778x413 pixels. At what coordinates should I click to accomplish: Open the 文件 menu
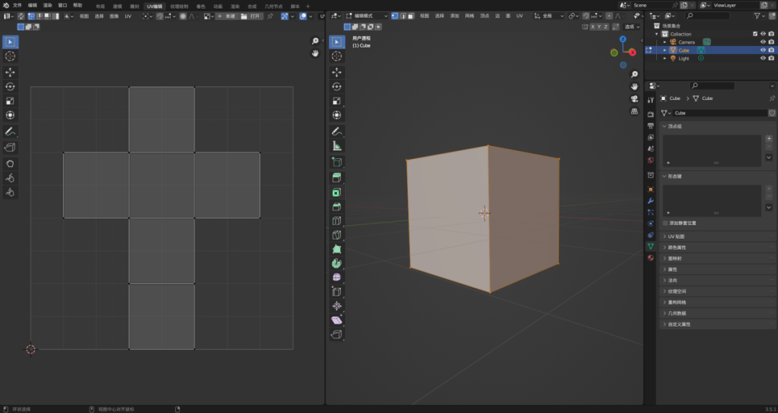(17, 6)
